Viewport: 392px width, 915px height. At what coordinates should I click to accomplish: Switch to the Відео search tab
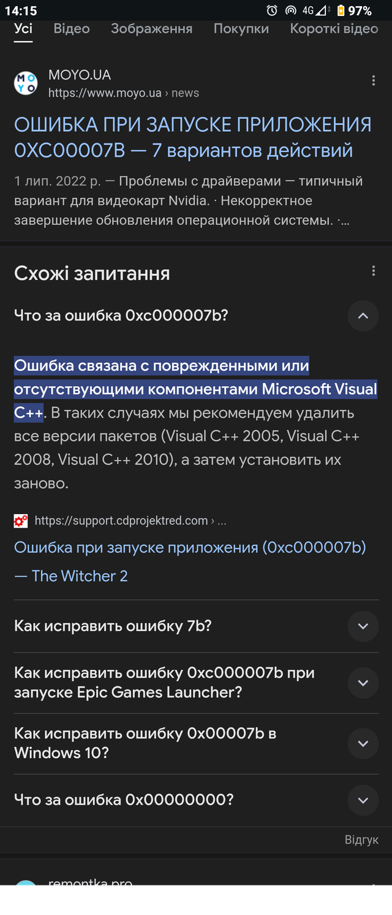(x=72, y=29)
